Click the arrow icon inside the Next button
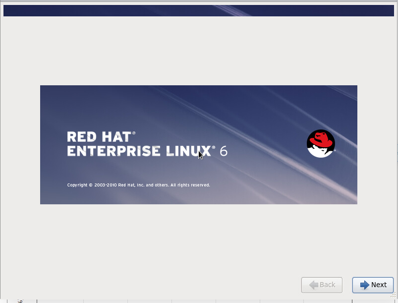 pyautogui.click(x=365, y=285)
